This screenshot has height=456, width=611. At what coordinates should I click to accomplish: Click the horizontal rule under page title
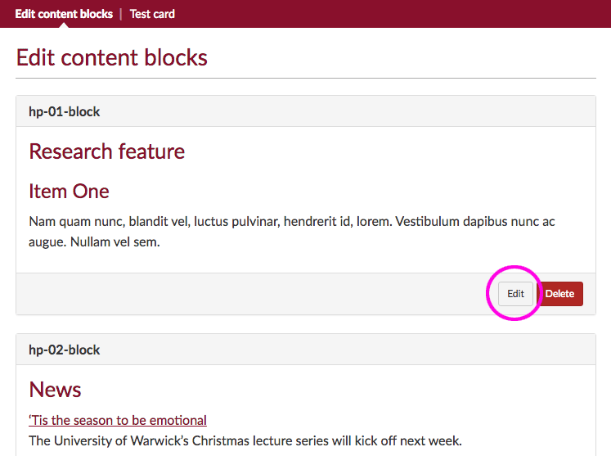point(305,78)
